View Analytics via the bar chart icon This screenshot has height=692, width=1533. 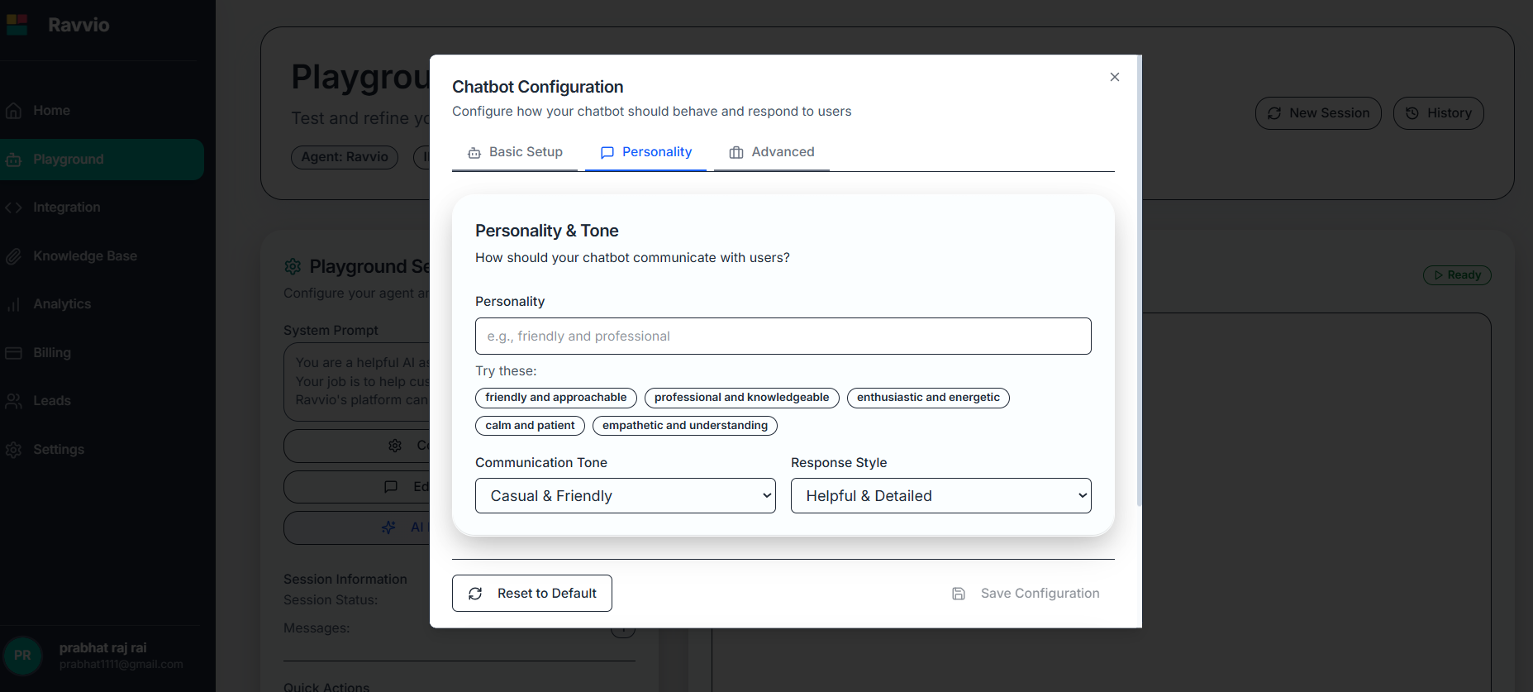pyautogui.click(x=14, y=303)
